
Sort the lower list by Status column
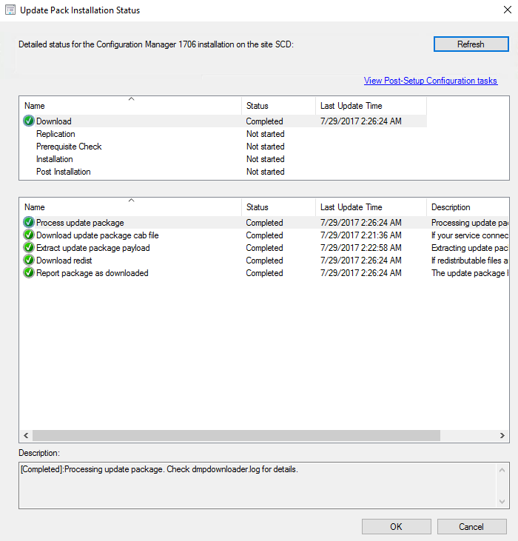(279, 207)
